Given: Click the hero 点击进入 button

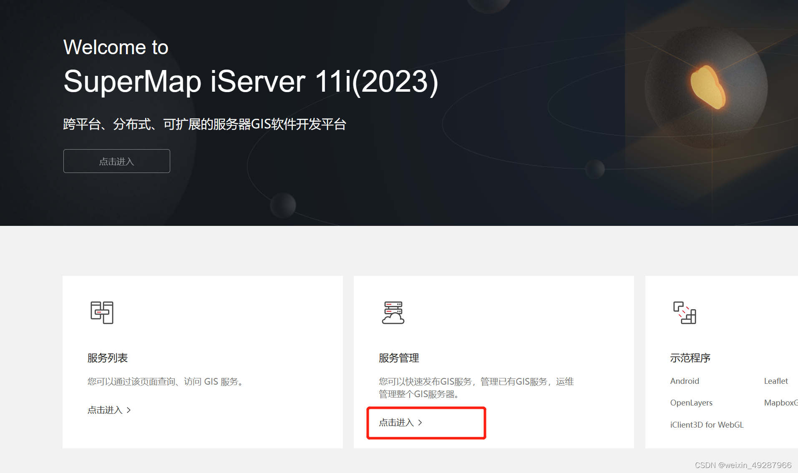Looking at the screenshot, I should [x=116, y=161].
